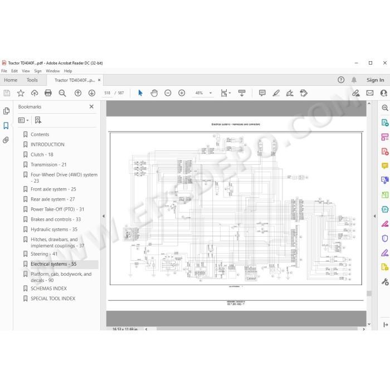Open Hydraulic systems - 35 bookmark
Screen dimensions: 390x390
click(54, 230)
